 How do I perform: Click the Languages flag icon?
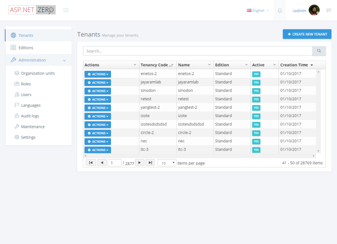tap(17, 105)
